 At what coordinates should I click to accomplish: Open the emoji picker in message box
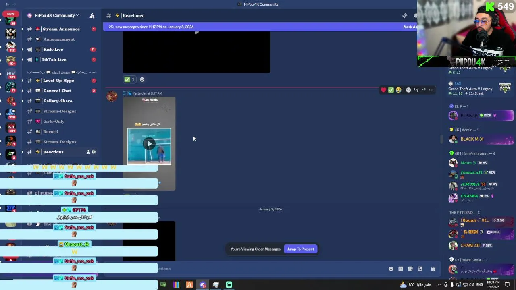[391, 269]
